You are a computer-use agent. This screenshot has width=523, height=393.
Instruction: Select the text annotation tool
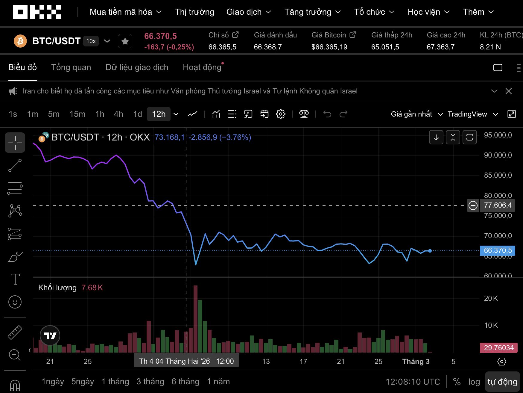pyautogui.click(x=15, y=279)
